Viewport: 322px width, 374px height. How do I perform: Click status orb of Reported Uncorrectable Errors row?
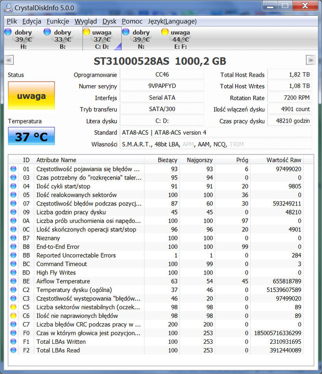coord(13,255)
